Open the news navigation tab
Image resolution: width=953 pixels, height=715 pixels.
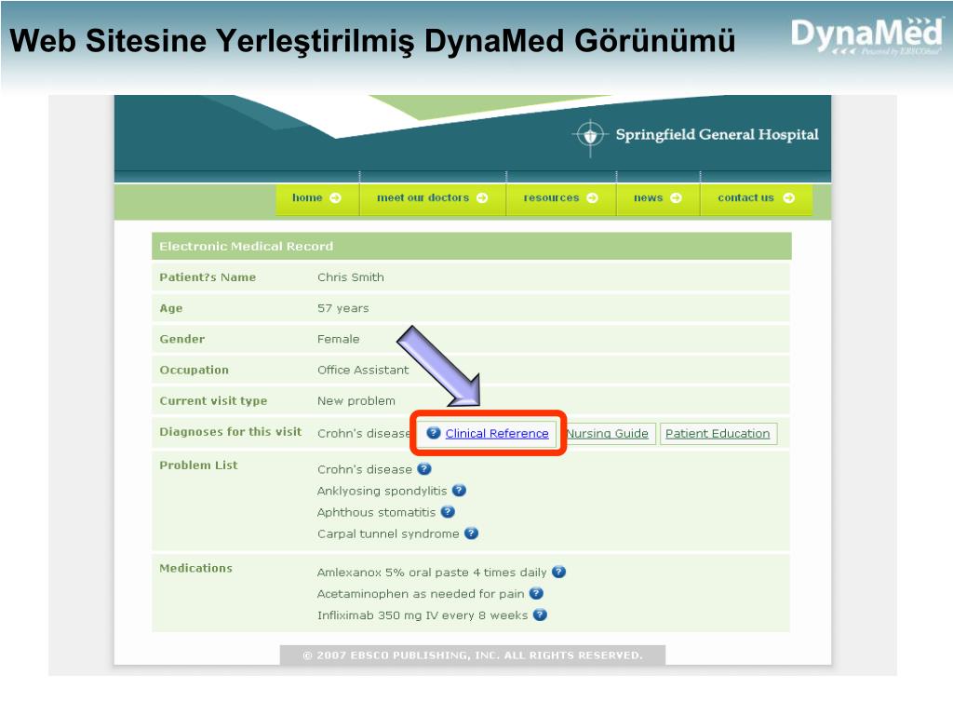658,199
